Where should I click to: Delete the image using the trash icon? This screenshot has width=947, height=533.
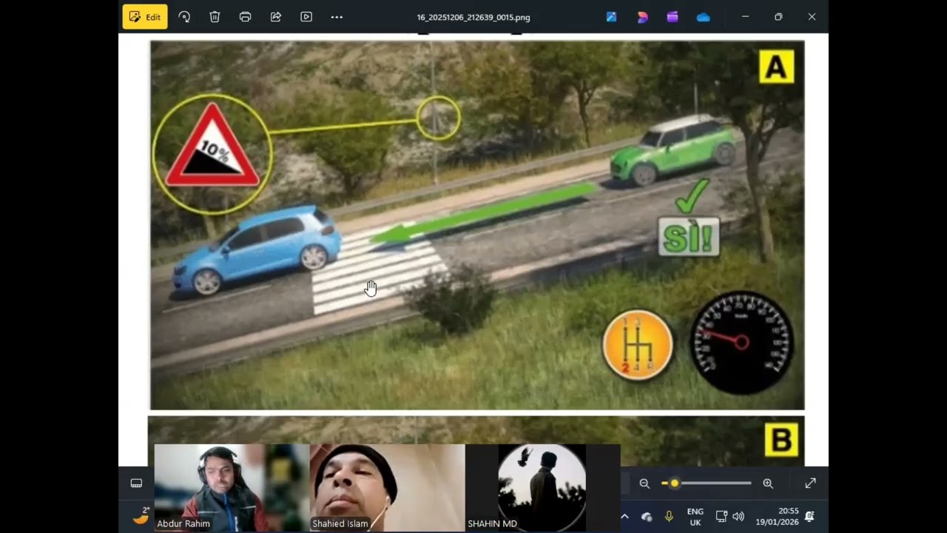point(215,17)
